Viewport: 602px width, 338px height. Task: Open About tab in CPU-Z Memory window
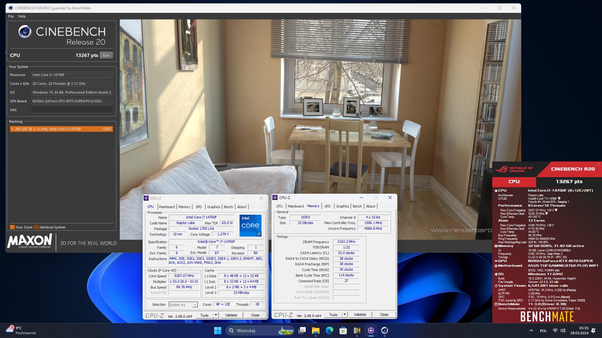coord(371,206)
